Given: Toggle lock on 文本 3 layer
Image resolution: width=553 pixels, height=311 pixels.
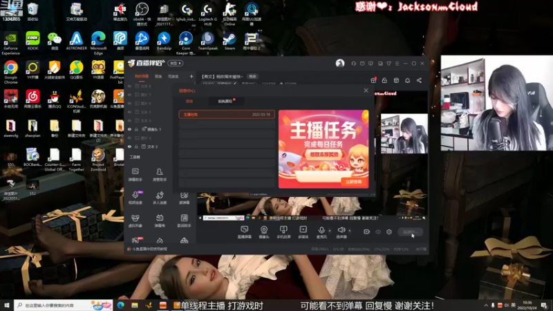Looking at the screenshot, I should click(x=136, y=147).
